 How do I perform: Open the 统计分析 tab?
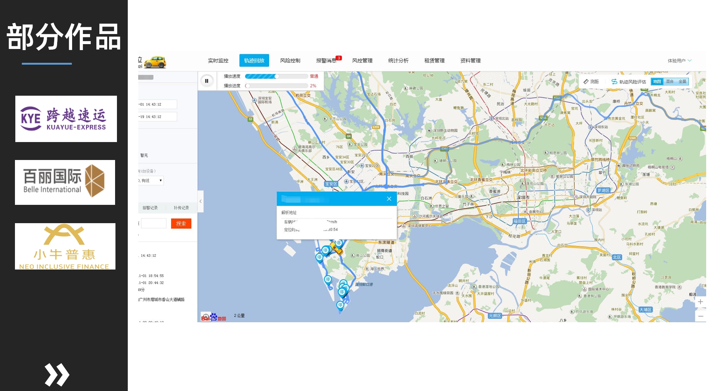pyautogui.click(x=398, y=61)
